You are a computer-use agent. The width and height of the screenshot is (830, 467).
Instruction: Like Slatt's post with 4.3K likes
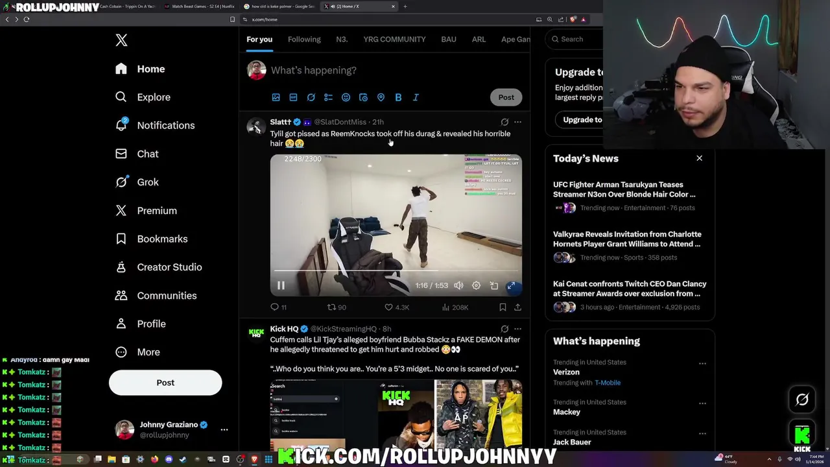tap(396, 307)
